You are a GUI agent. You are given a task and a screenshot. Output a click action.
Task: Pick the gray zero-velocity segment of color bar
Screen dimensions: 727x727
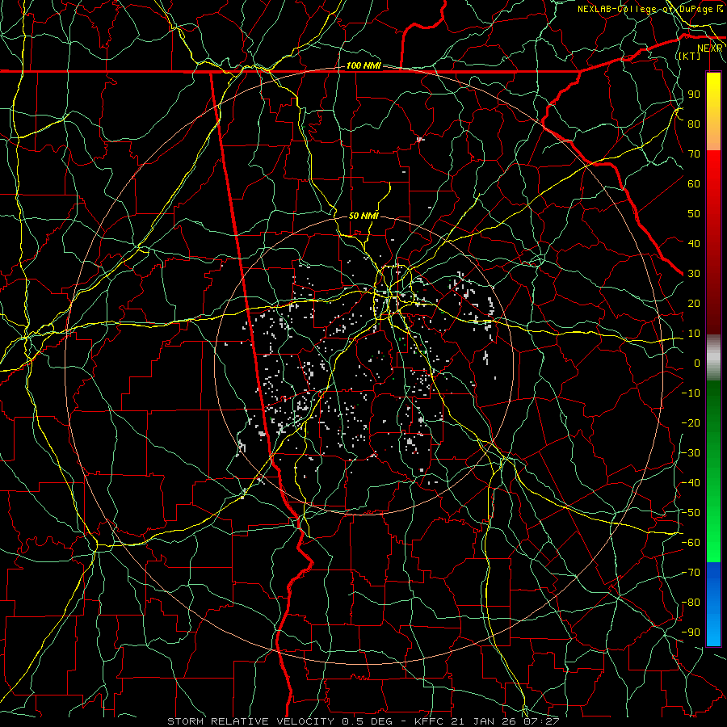[x=713, y=357]
